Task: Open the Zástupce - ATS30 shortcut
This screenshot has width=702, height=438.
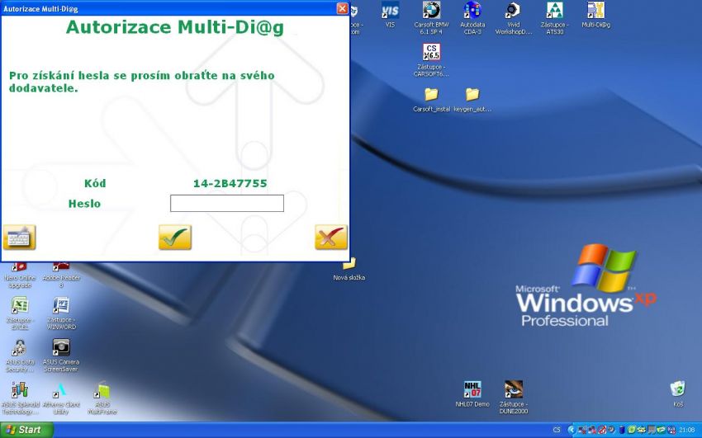Action: tap(555, 18)
